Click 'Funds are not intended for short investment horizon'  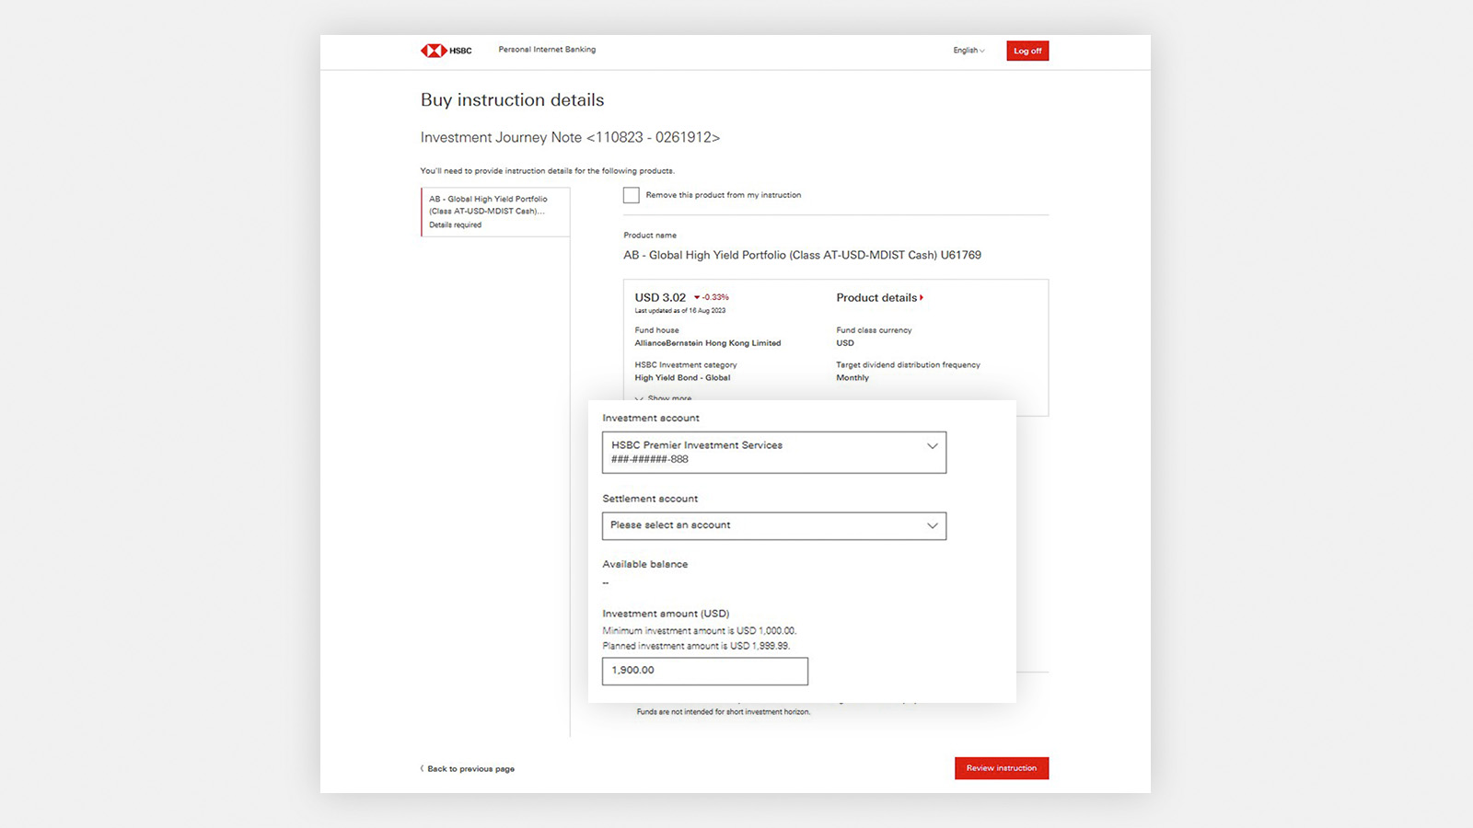point(724,712)
